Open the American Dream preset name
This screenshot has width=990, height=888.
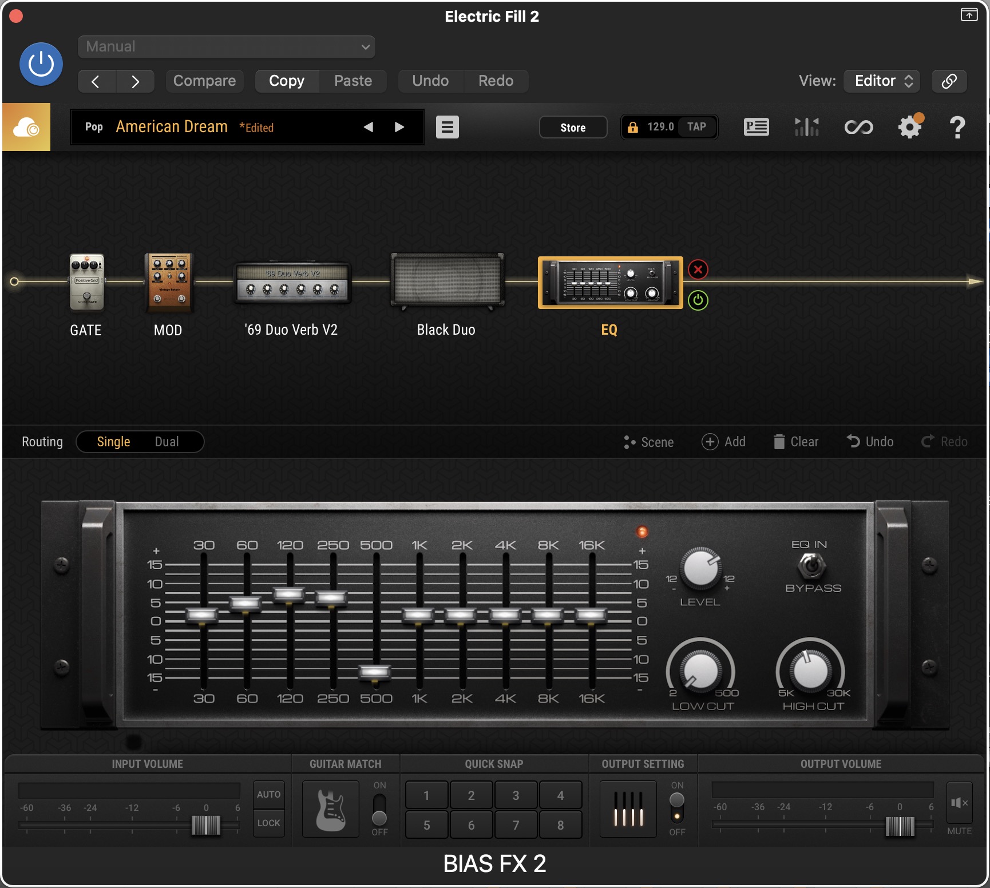[172, 126]
